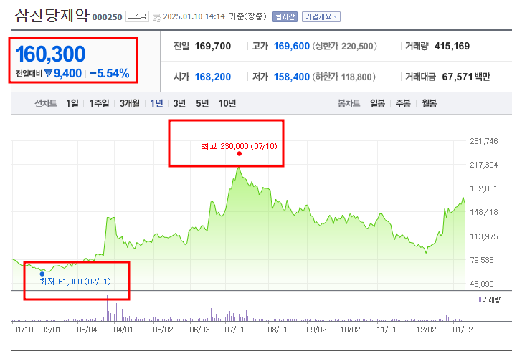512x351 pixels.
Task: Click the 최고 230,000 (07/10) label
Action: coord(240,146)
